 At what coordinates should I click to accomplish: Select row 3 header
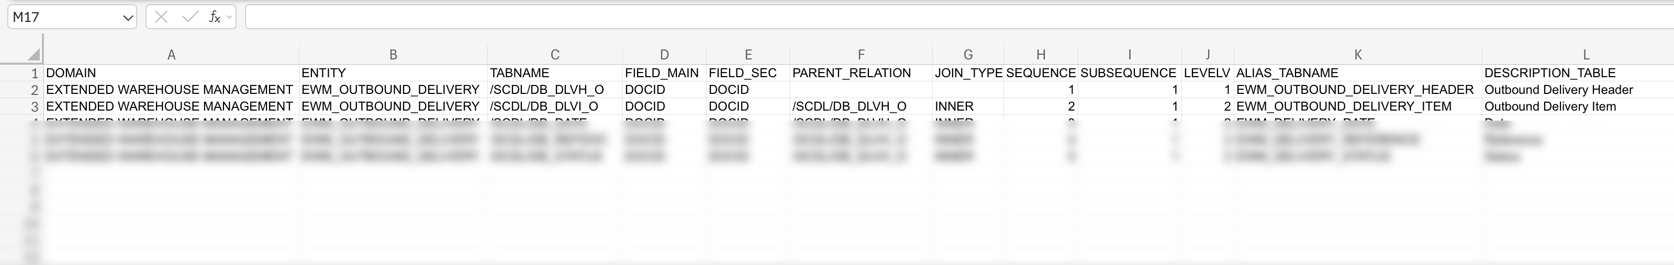[35, 106]
